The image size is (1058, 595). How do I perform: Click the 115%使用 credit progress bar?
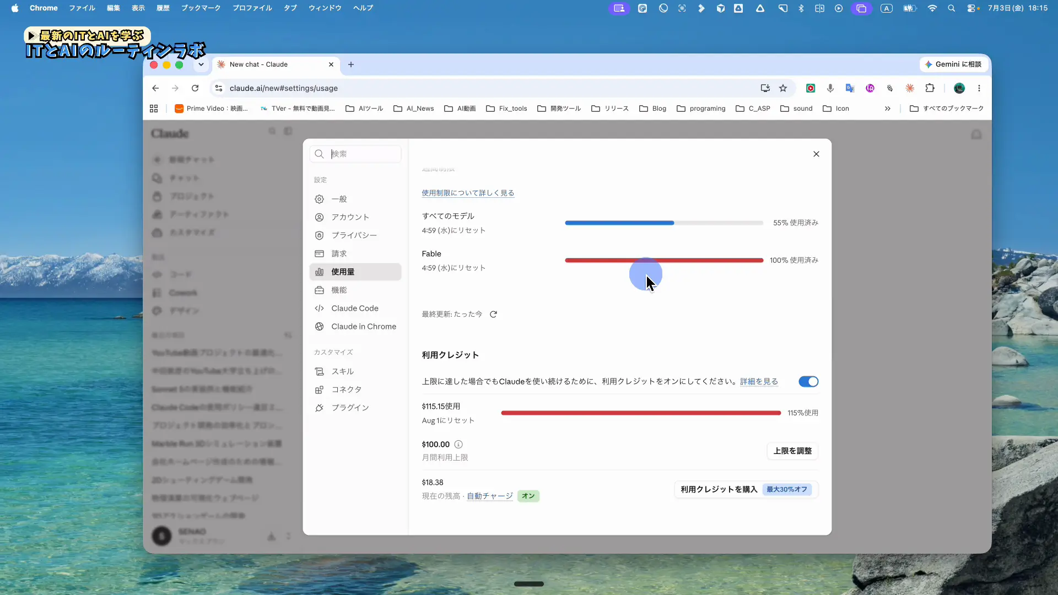coord(641,413)
